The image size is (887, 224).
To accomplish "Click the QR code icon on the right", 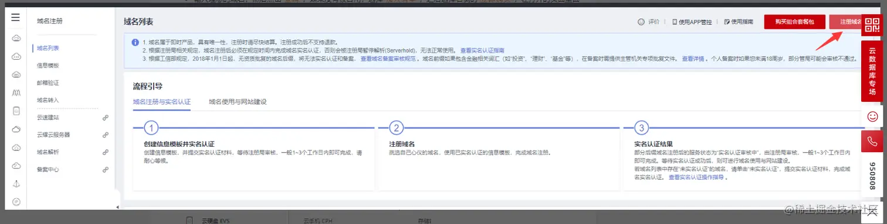I will click(872, 26).
